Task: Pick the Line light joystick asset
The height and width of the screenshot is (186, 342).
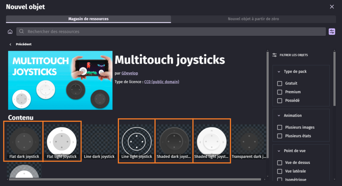Action: click(x=137, y=141)
